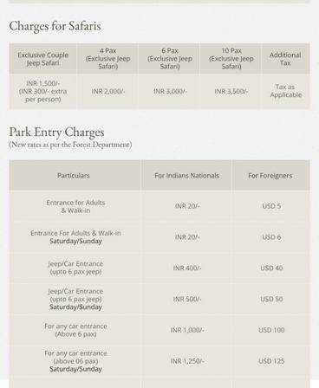Click the For Foreigners column header
This screenshot has width=319, height=388.
[270, 176]
